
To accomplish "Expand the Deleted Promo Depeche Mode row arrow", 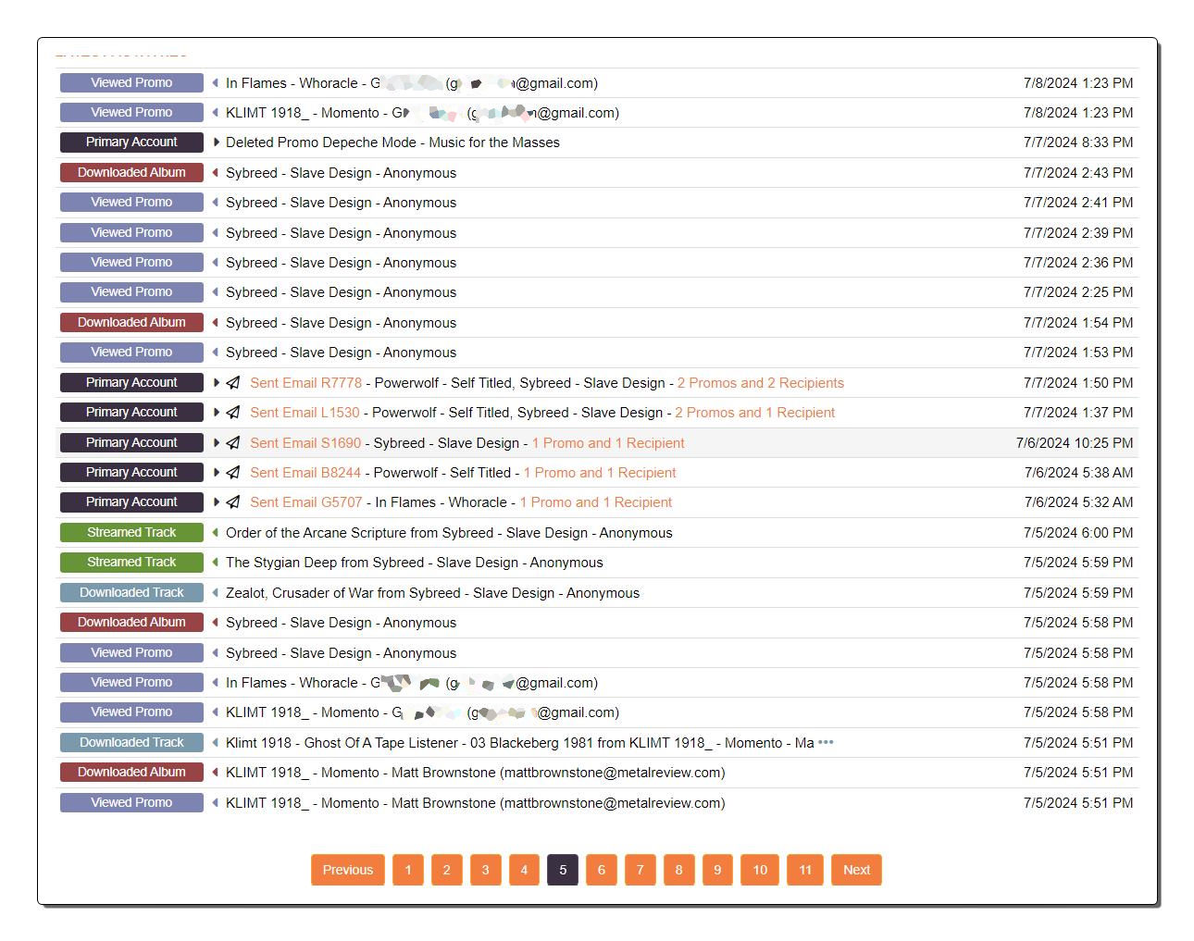I will click(217, 142).
